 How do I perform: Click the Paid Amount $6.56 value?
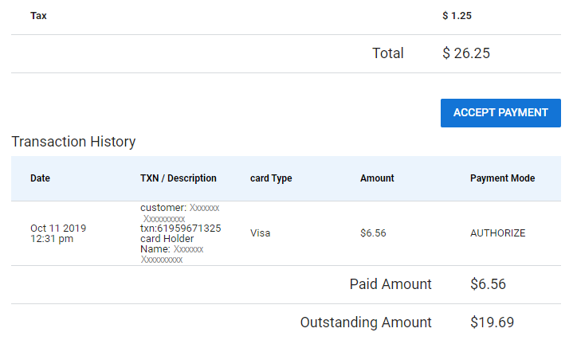coord(488,284)
